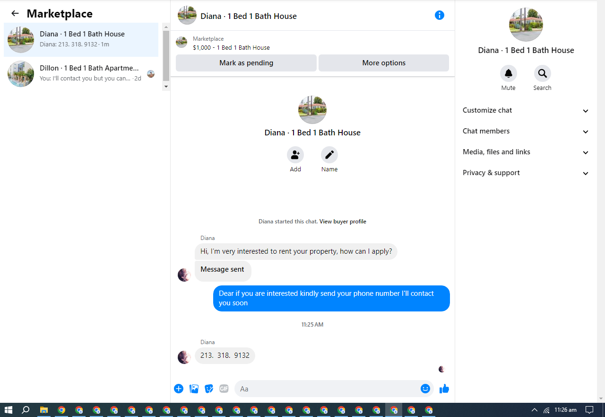Image resolution: width=605 pixels, height=417 pixels.
Task: Click the large house photo above Add and Name
Action: click(x=312, y=110)
